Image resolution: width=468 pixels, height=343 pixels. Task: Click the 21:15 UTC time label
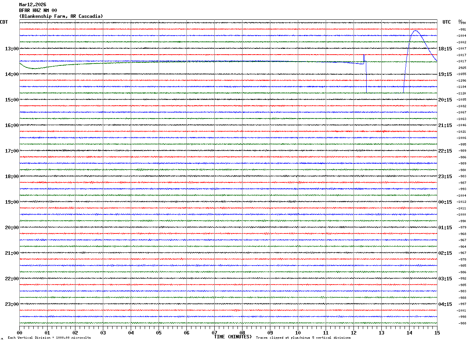pyautogui.click(x=445, y=125)
